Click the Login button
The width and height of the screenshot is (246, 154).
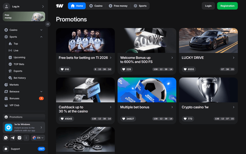(x=208, y=6)
